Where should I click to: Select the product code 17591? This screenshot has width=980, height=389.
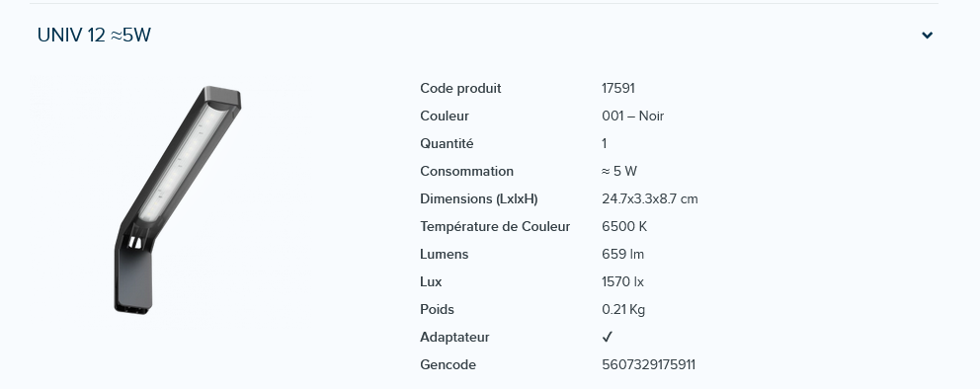618,89
